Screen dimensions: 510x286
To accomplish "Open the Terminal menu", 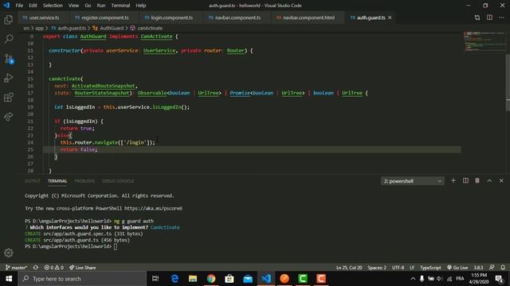I will pyautogui.click(x=120, y=6).
